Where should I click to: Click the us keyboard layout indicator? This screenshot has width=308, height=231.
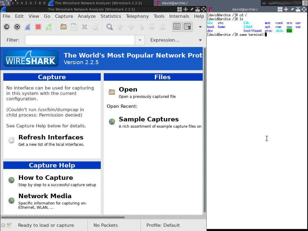[x=264, y=3]
